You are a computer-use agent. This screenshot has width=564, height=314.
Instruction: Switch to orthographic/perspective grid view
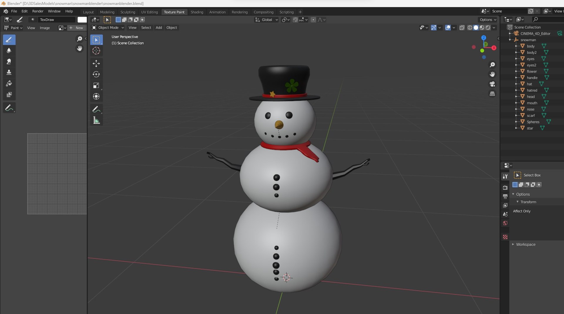tap(492, 94)
